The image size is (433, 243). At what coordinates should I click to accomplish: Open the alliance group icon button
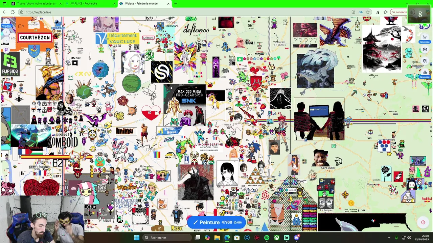pos(425,49)
